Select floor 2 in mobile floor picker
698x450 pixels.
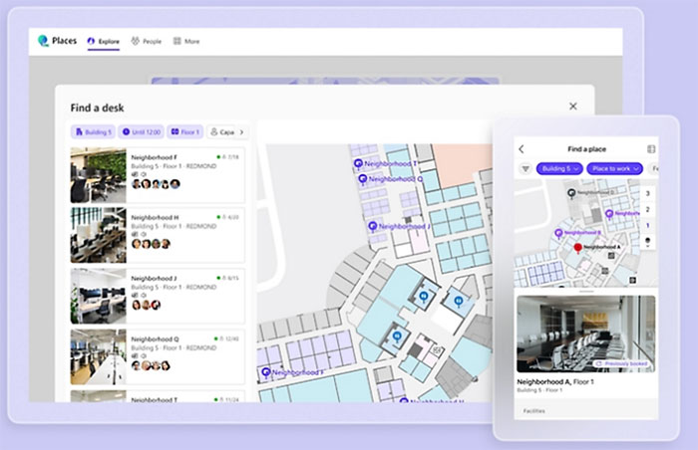pyautogui.click(x=648, y=209)
